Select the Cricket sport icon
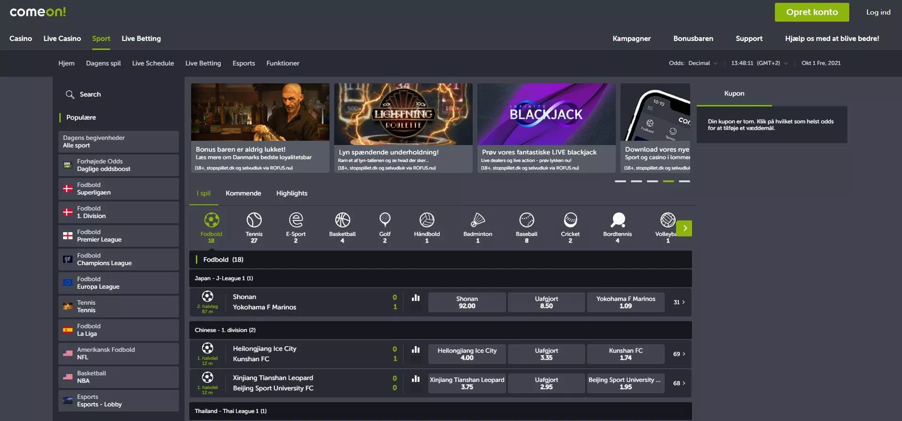The height and width of the screenshot is (421, 902). [x=570, y=220]
